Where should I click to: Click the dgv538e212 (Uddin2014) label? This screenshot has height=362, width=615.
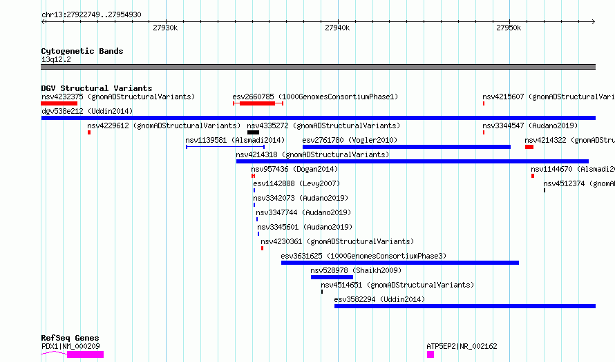tap(87, 111)
